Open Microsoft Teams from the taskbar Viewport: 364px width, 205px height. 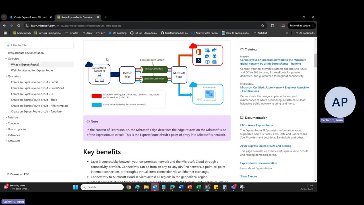(233, 187)
